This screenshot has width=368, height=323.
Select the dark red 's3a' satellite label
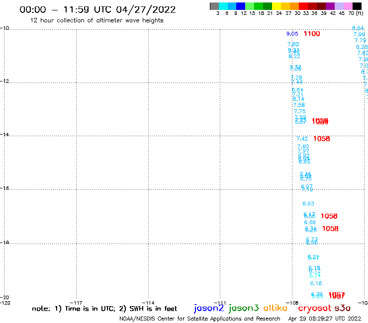pyautogui.click(x=342, y=308)
